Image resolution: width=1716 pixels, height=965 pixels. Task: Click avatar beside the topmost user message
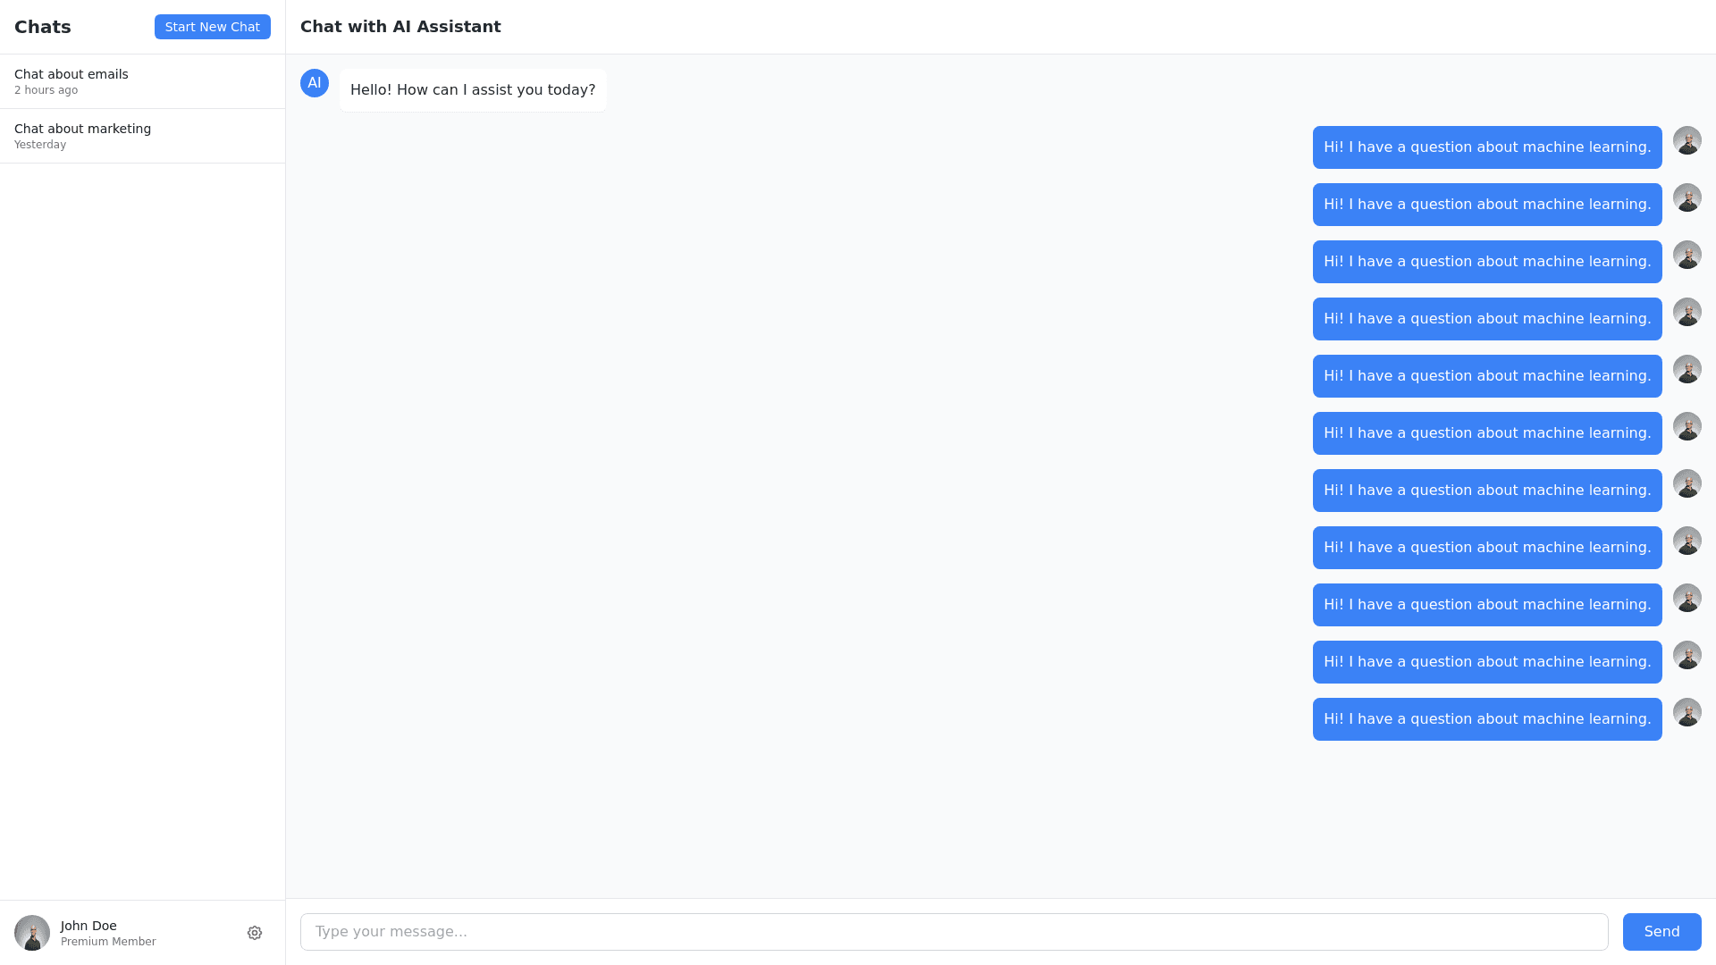[1687, 140]
